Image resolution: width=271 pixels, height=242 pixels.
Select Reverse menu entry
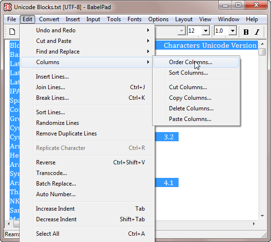click(x=87, y=162)
